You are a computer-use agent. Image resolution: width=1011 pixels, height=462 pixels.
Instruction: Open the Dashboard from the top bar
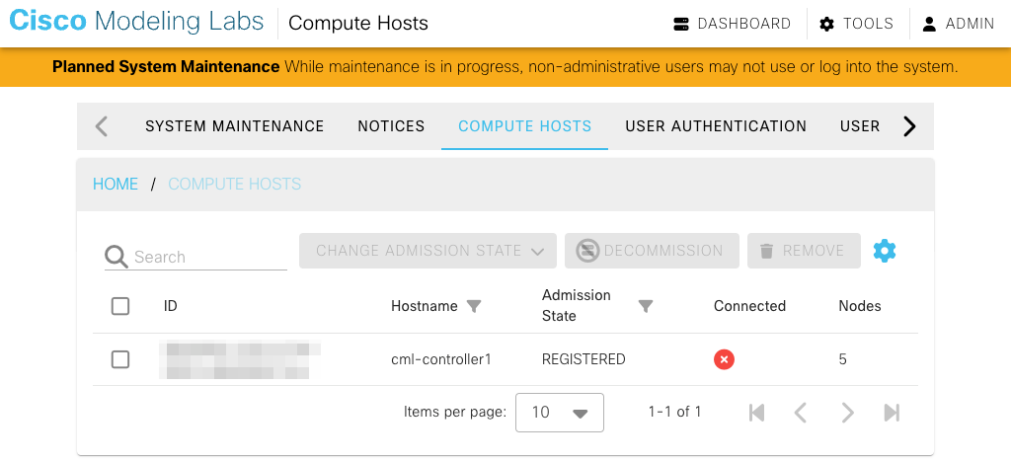click(732, 24)
